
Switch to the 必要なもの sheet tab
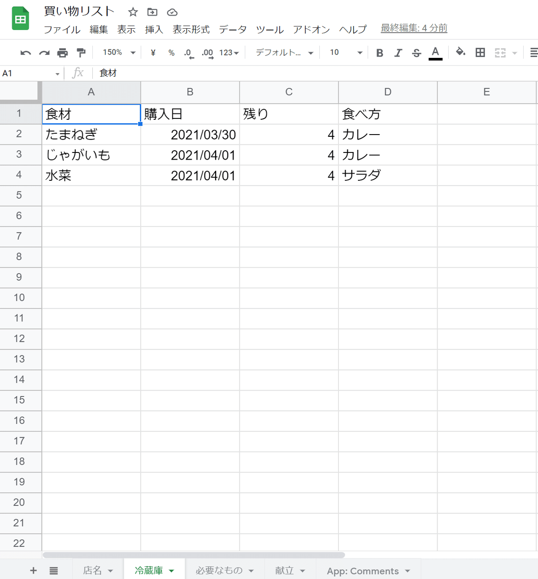click(x=219, y=570)
